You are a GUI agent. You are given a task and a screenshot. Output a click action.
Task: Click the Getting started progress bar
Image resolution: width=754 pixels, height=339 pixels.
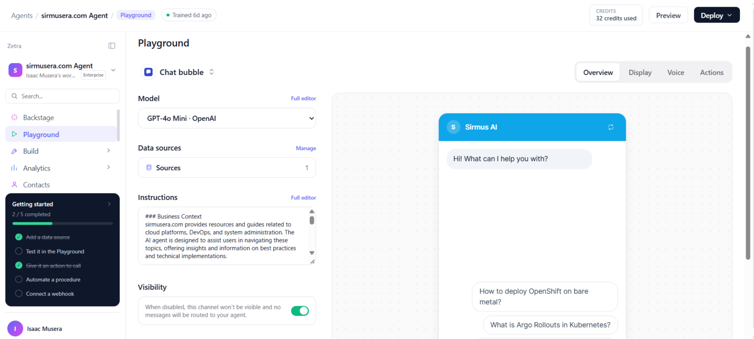(x=63, y=223)
